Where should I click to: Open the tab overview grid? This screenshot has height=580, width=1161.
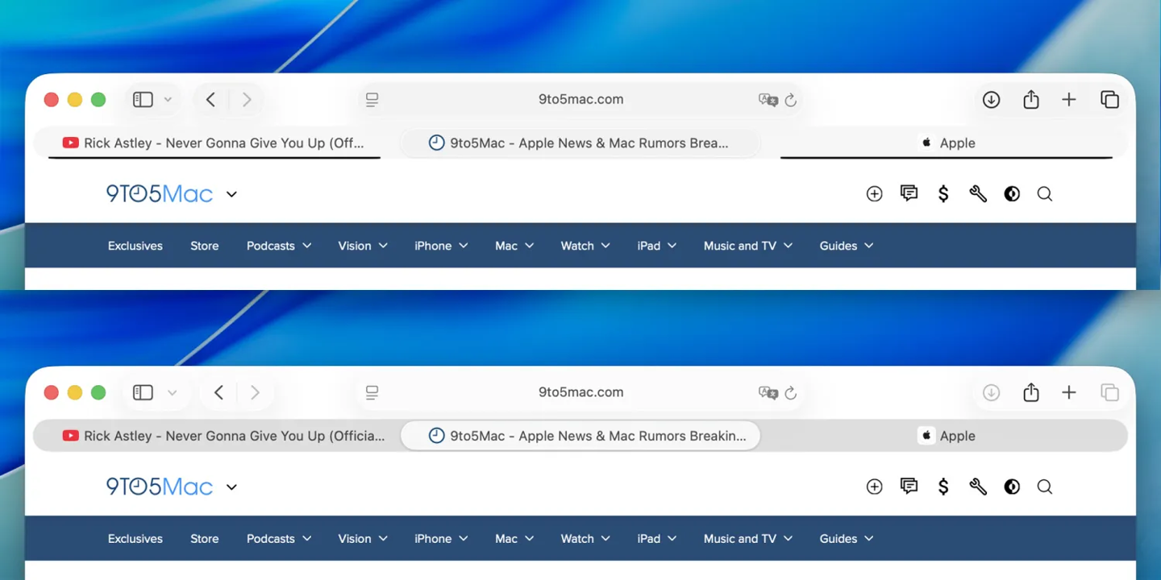click(1109, 99)
